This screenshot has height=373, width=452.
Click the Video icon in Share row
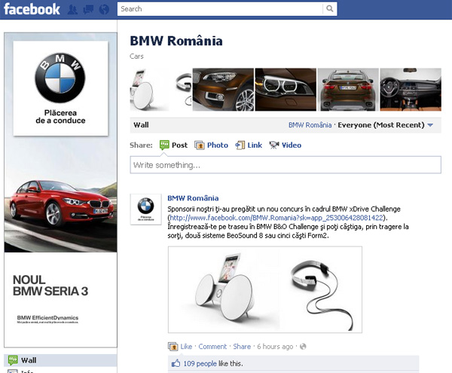tap(274, 145)
